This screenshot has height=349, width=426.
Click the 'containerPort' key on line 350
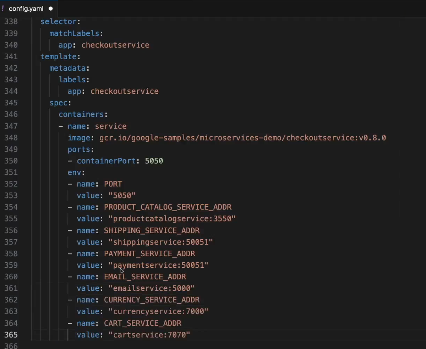pos(106,161)
